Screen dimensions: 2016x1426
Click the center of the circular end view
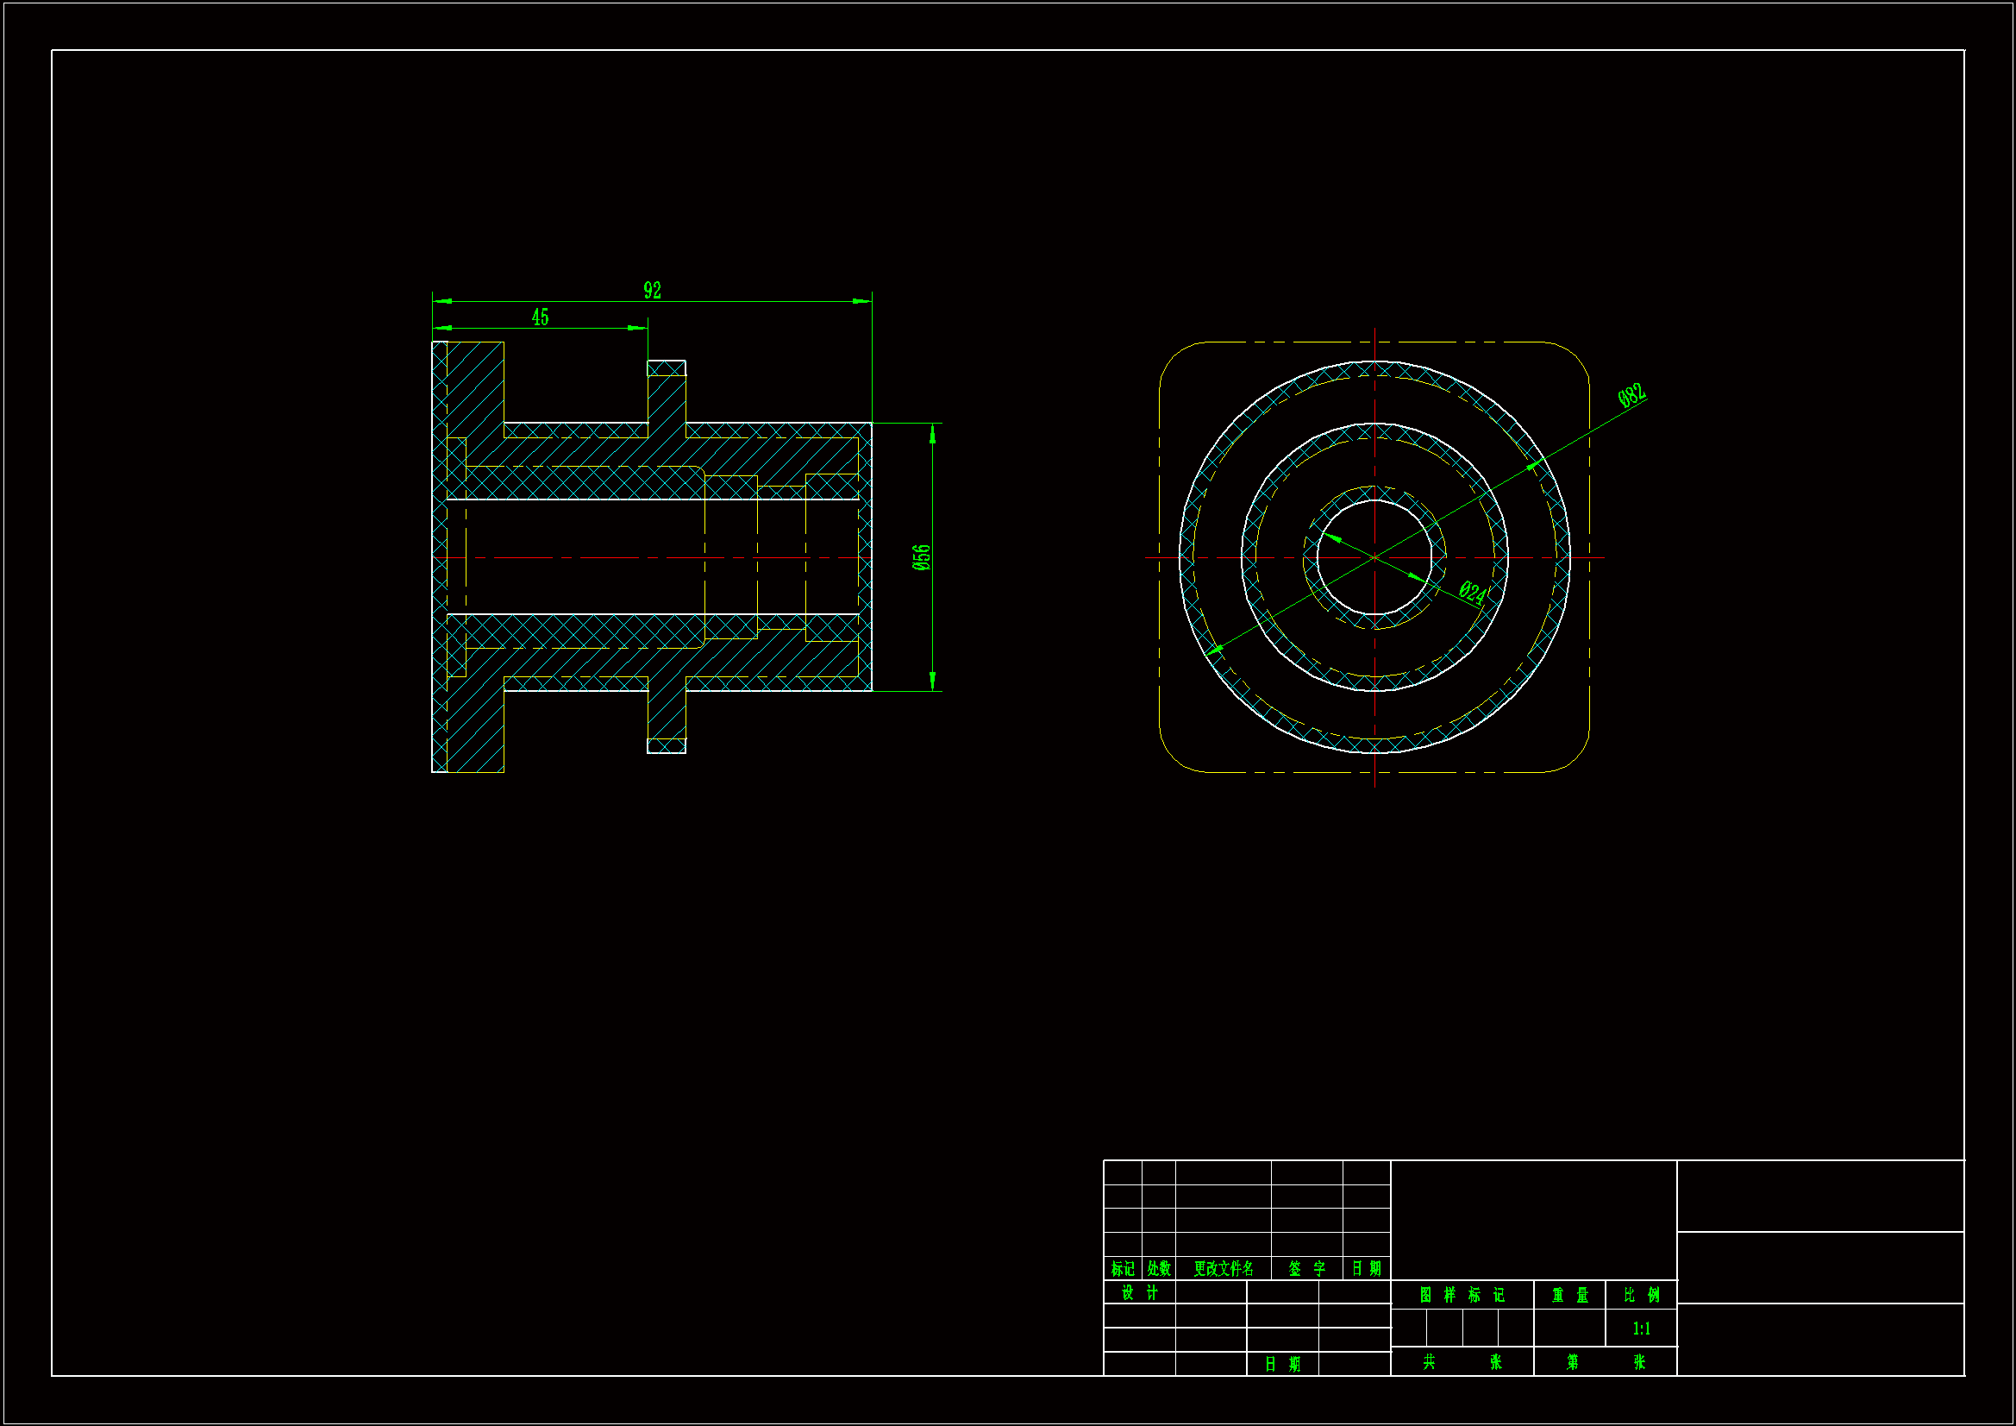(1374, 557)
